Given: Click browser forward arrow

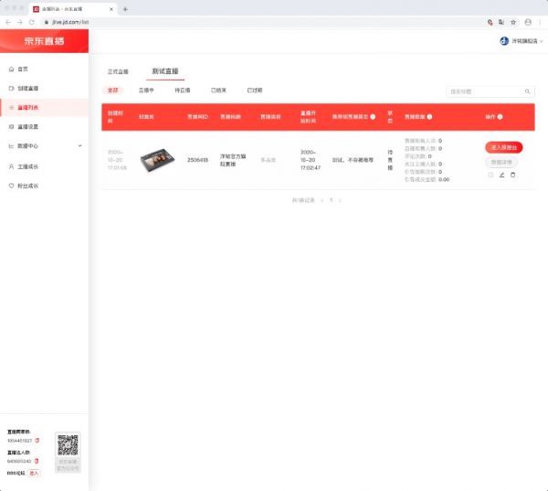Looking at the screenshot, I should (20, 22).
